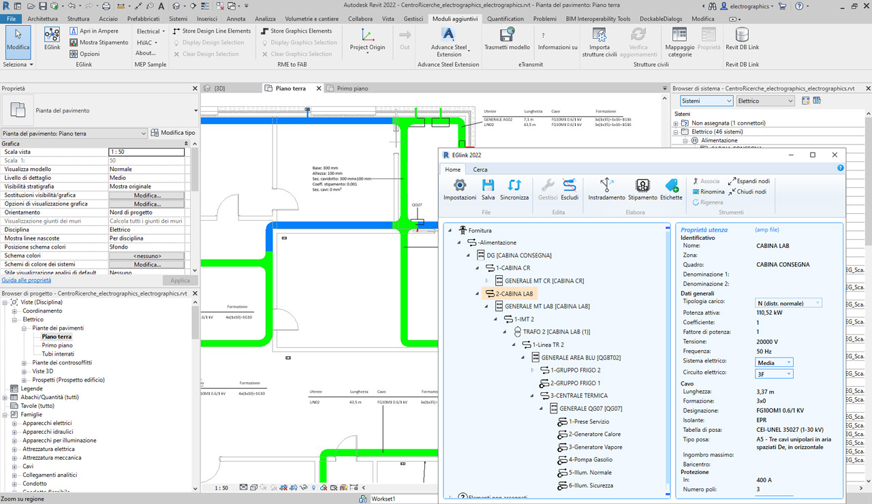Click the Scala vista 1:50 field

pos(146,152)
